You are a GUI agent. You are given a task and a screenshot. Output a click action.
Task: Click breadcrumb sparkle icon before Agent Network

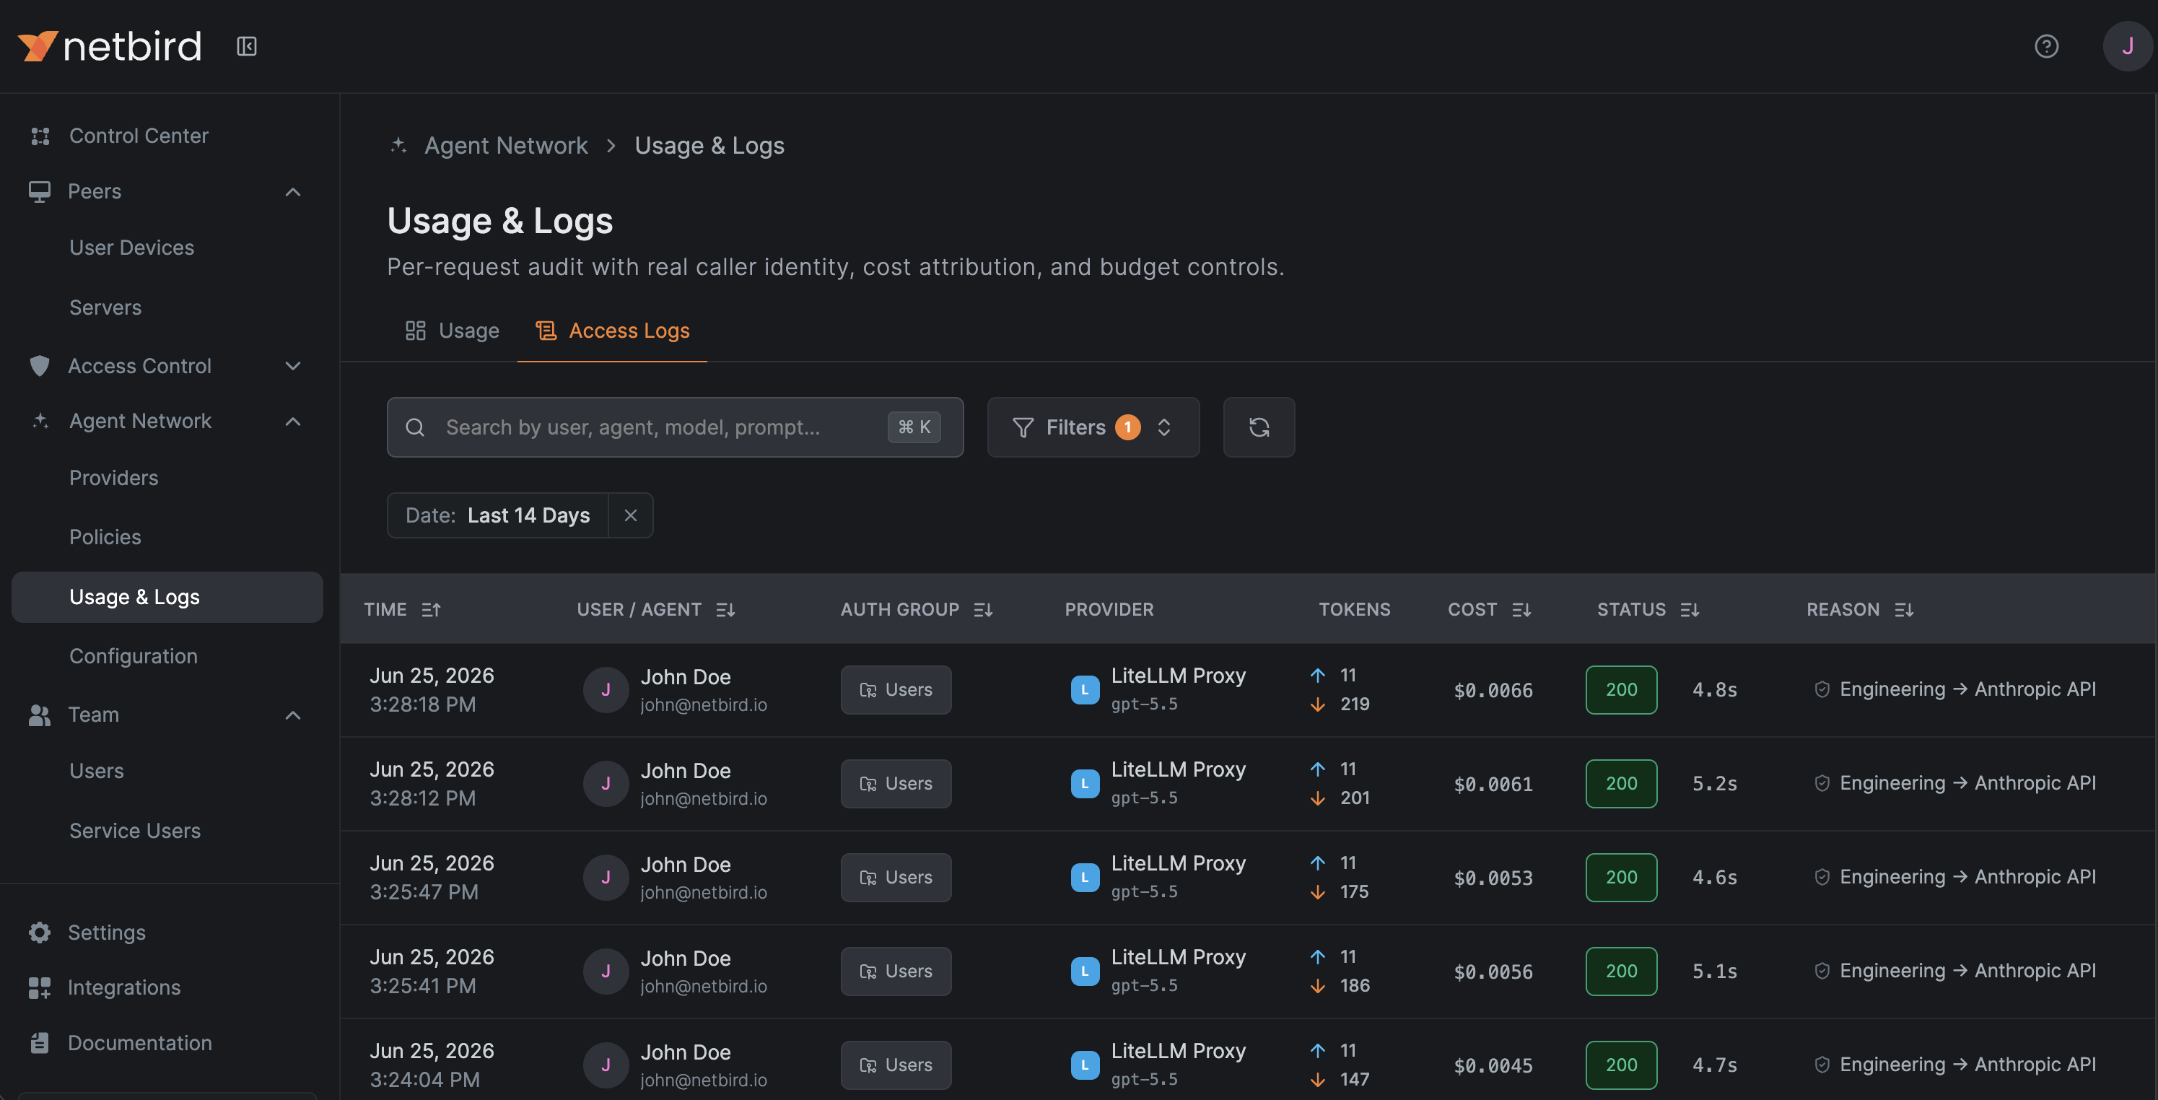(398, 146)
